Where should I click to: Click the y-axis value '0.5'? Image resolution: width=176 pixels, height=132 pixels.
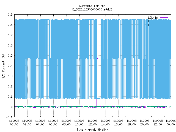(x=10, y=56)
